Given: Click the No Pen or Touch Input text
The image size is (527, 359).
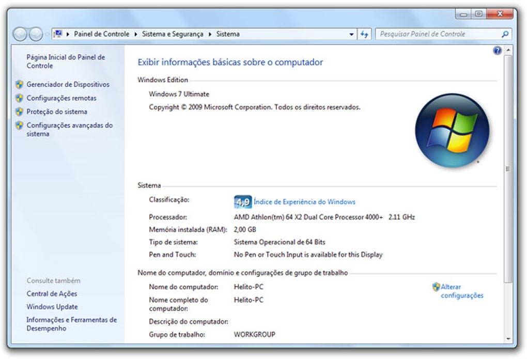Looking at the screenshot, I should (x=308, y=255).
